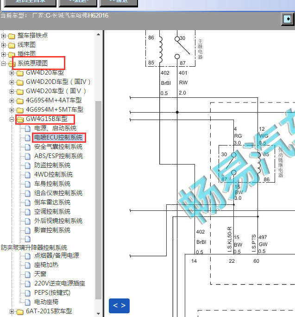This screenshot has height=317, width=295.
Task: Open 座椅加热 diagram
Action: pos(46,265)
